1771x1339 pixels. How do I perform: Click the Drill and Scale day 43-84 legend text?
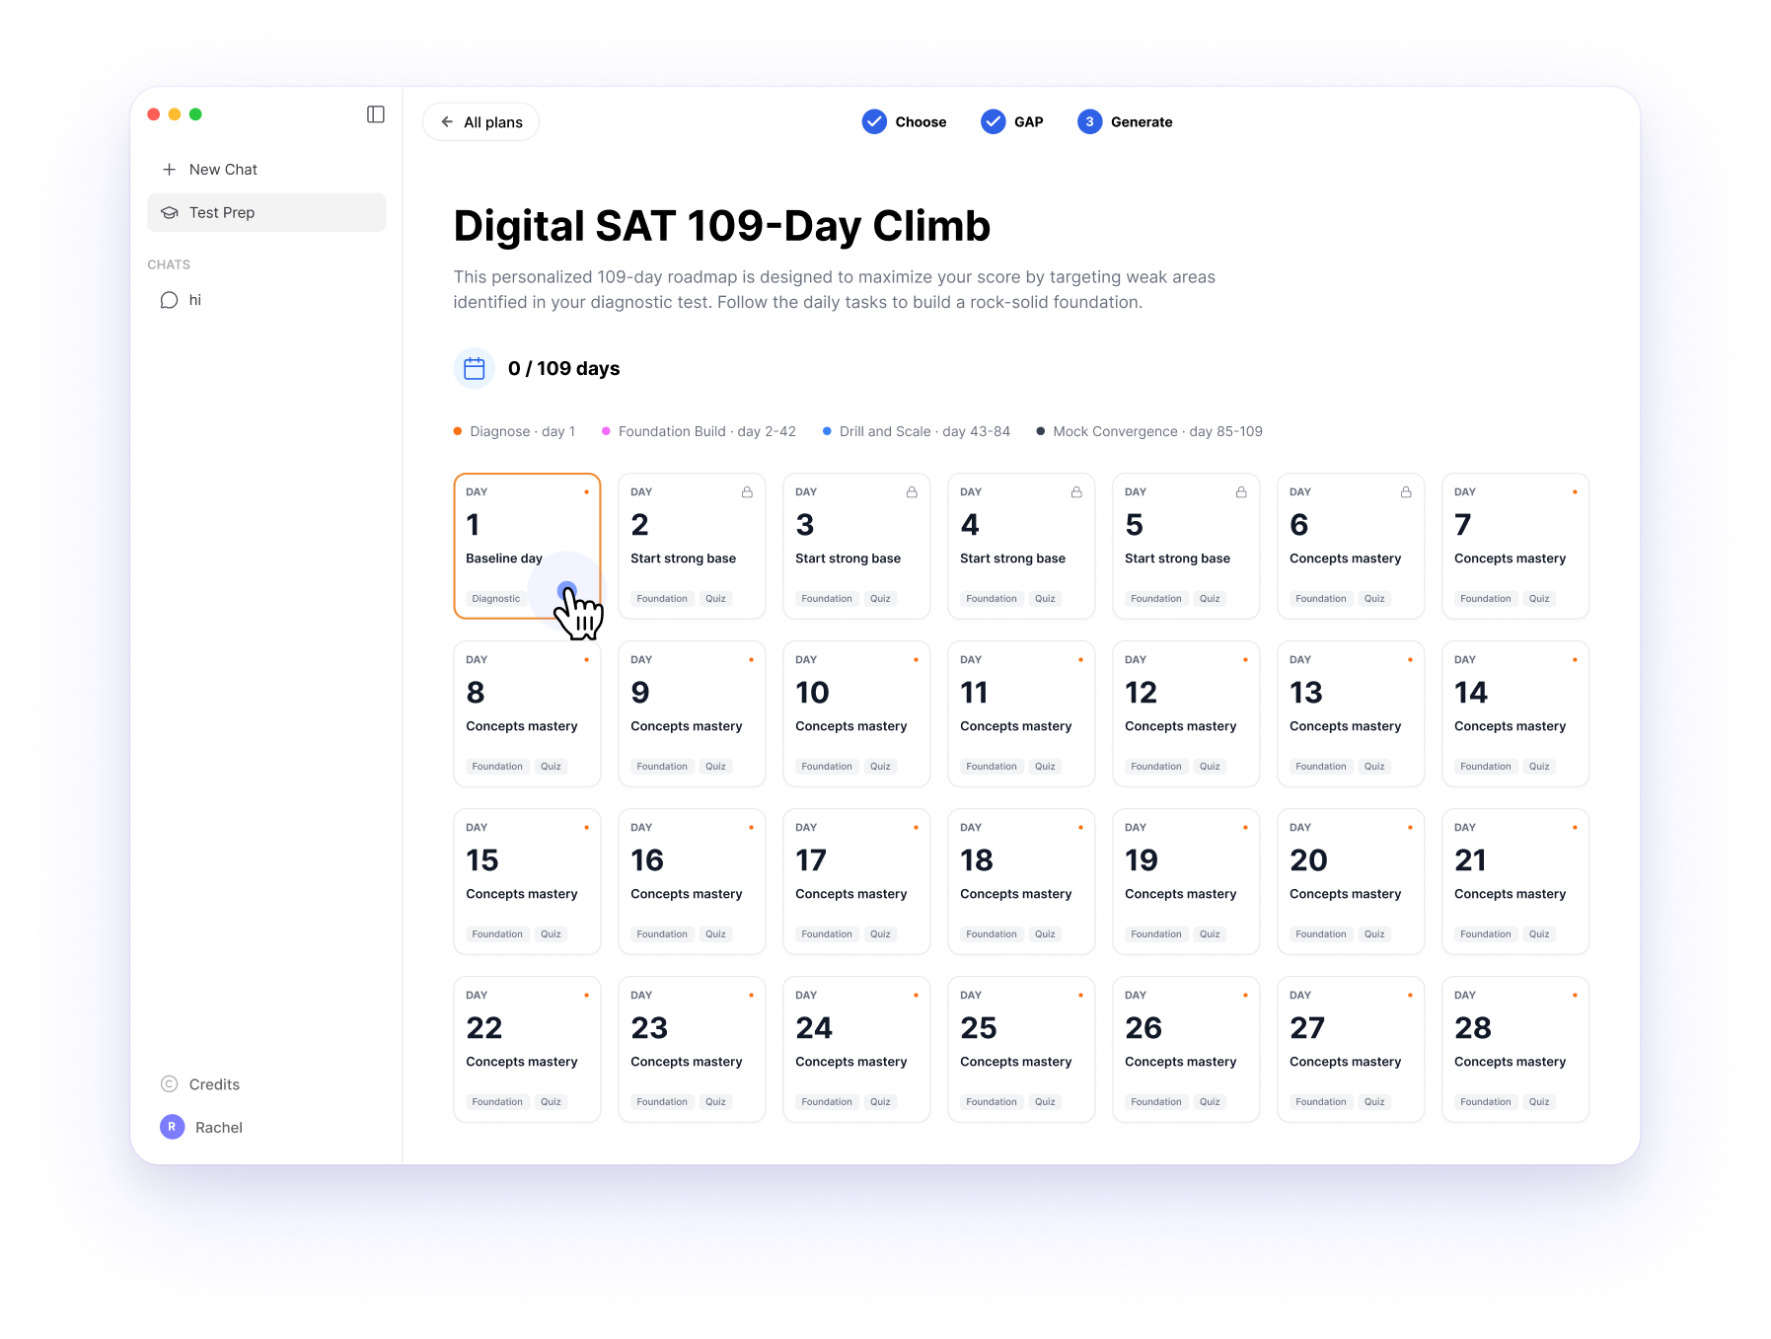click(x=924, y=431)
